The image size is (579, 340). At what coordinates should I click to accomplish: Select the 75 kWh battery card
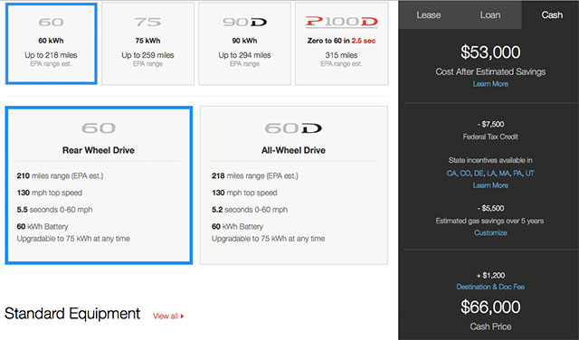coord(147,43)
